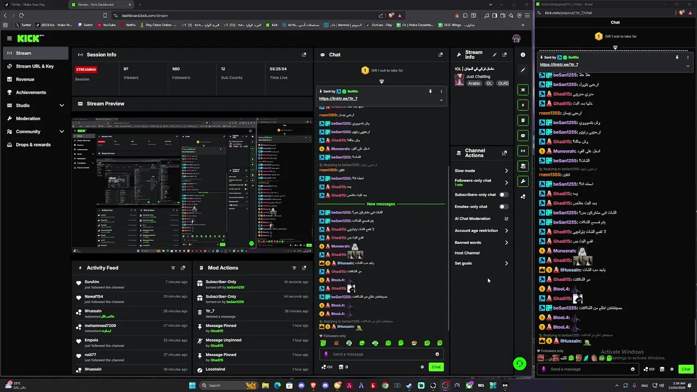Open the shop icon below dashboard chat input
Viewport: 697px width, 392px height.
(341, 367)
